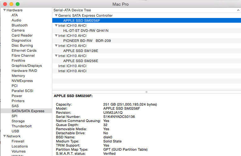Click Queue Depth value 32
This screenshot has width=241, height=156.
click(105, 125)
